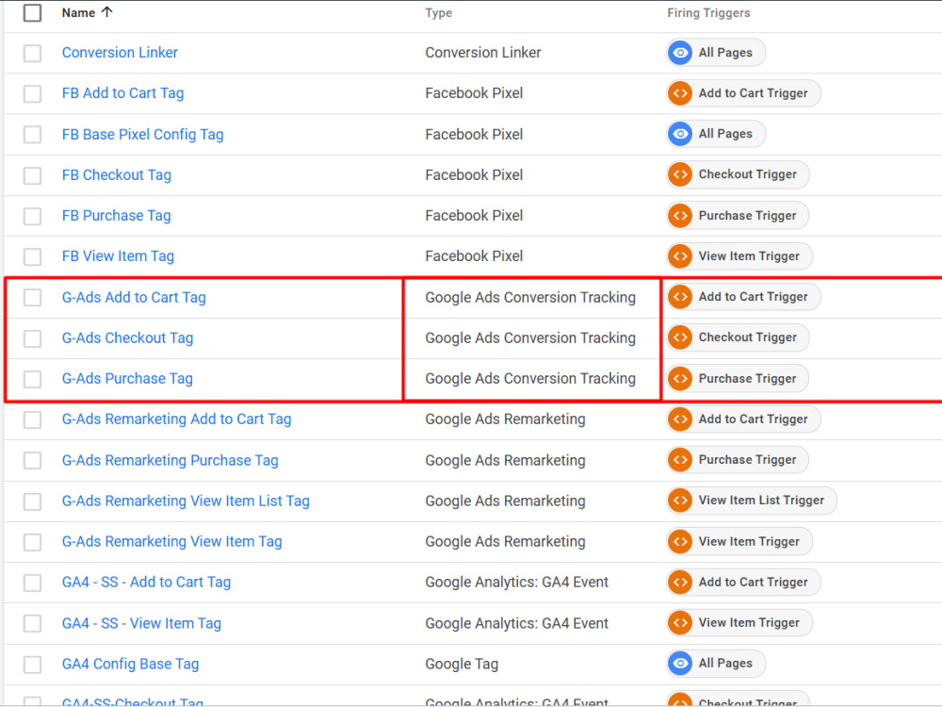
Task: Check the FB Purchase Tag checkbox
Action: (32, 216)
